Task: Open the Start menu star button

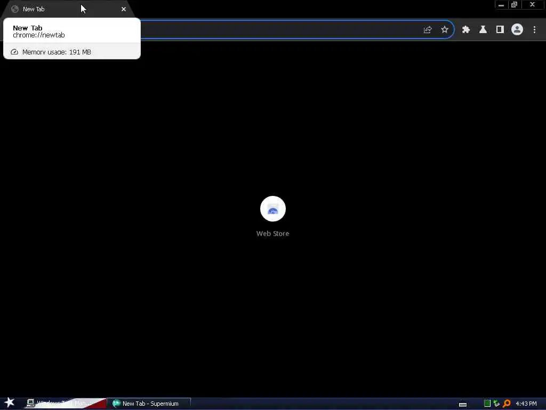Action: pyautogui.click(x=10, y=403)
